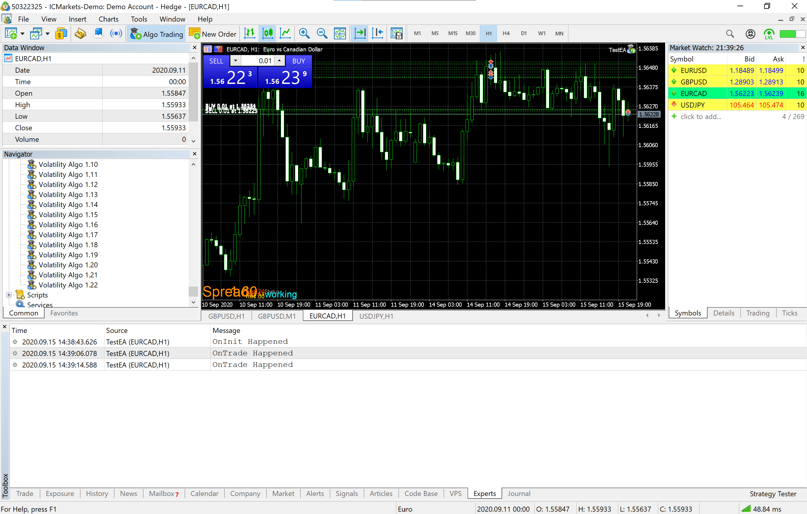Open the VPS cloud icon
The image size is (807, 514).
(x=98, y=33)
